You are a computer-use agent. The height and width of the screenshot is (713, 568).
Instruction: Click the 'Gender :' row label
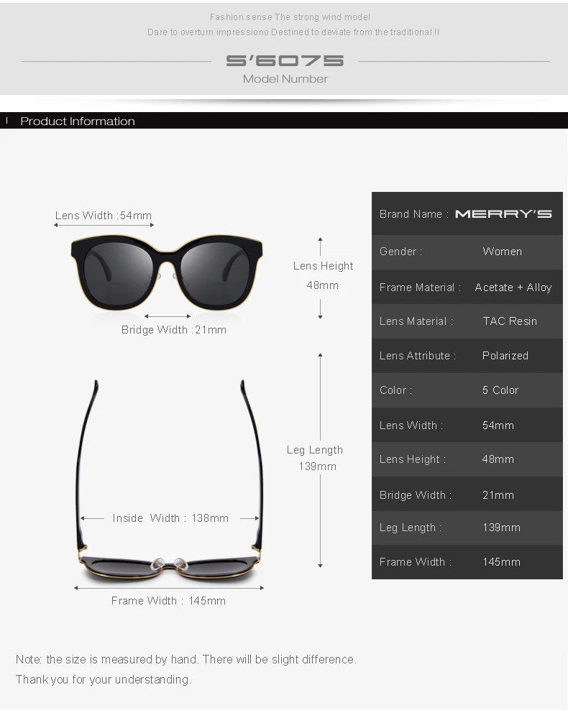click(400, 252)
